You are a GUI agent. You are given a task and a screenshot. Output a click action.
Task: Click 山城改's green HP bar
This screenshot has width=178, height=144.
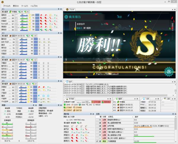click(24, 19)
